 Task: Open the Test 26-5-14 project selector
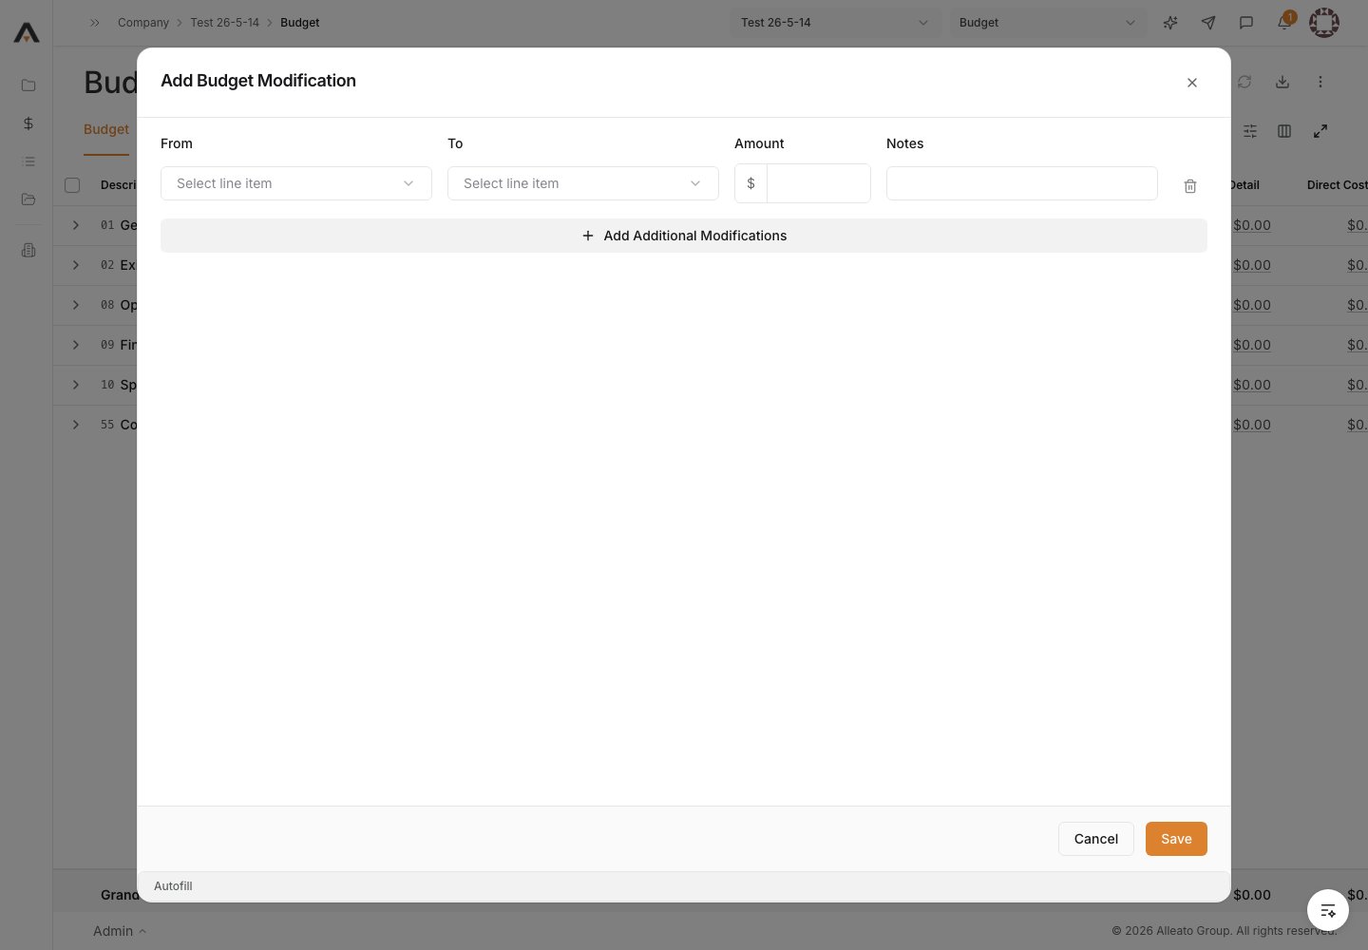coord(835,23)
